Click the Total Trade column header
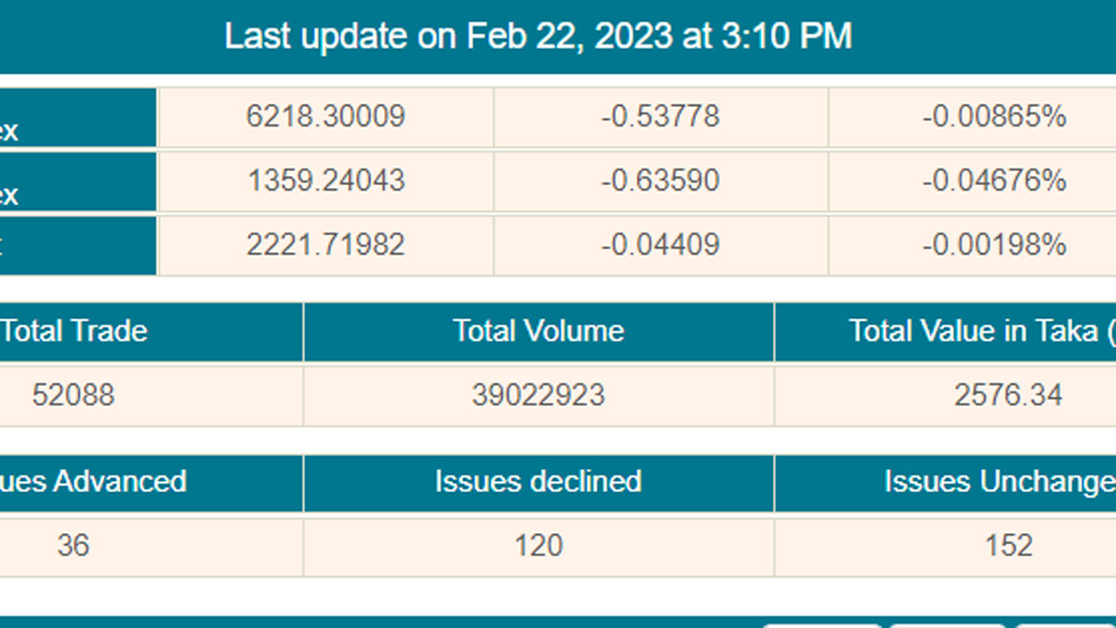This screenshot has width=1116, height=628. 74,331
